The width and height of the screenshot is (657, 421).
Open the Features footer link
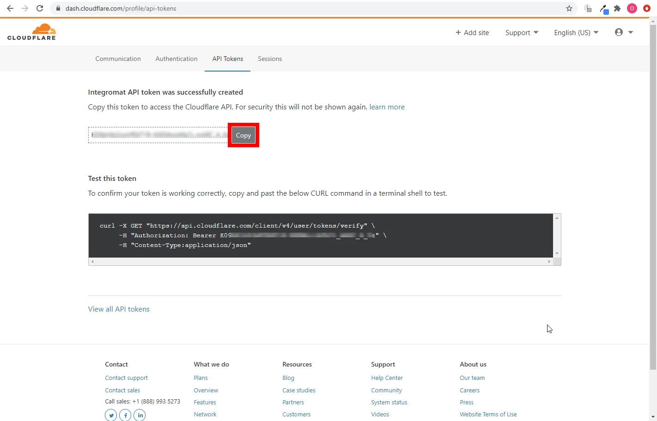coord(205,403)
